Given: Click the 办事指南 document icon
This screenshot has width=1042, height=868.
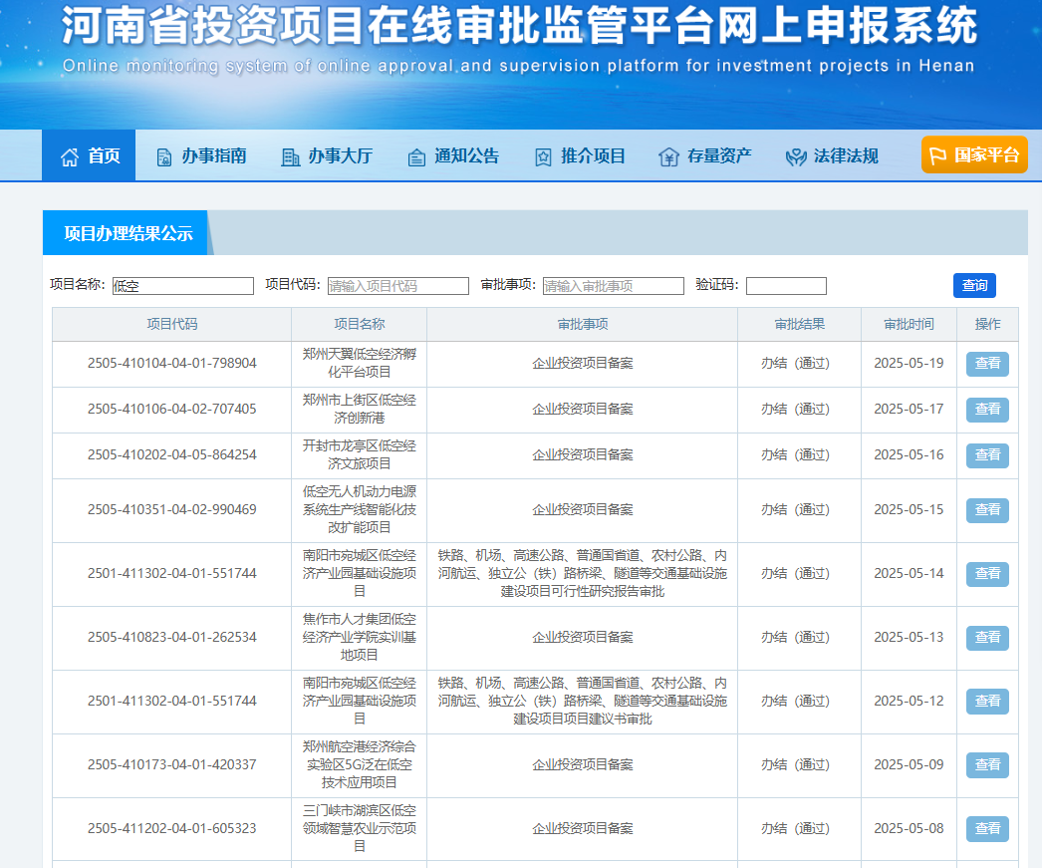Looking at the screenshot, I should (164, 156).
